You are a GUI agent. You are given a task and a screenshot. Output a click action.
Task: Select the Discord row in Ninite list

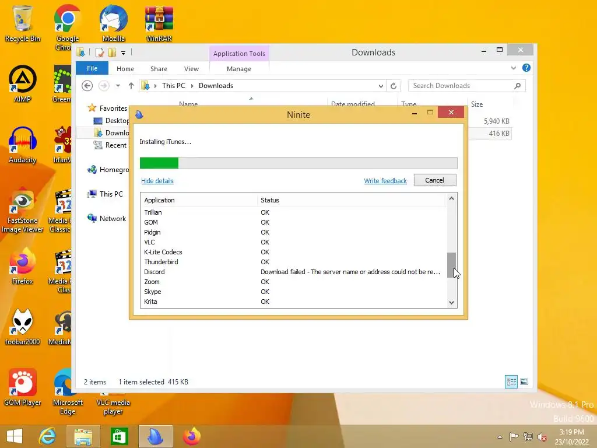293,272
